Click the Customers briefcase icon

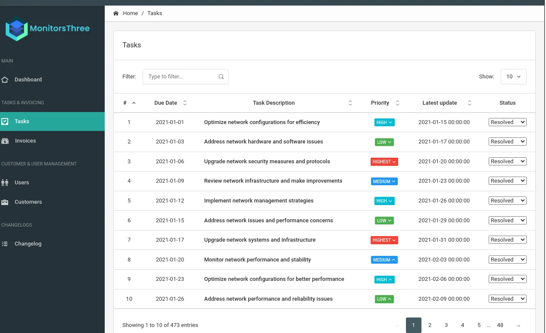tap(5, 202)
